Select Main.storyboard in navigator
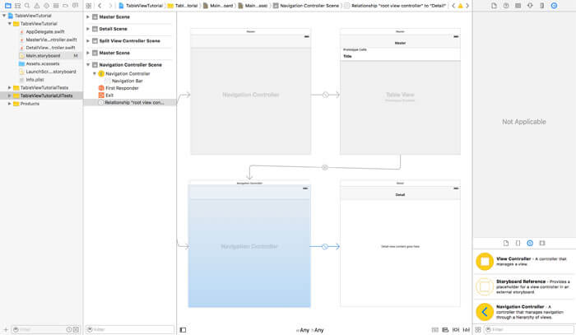Image resolution: width=576 pixels, height=335 pixels. [x=43, y=56]
